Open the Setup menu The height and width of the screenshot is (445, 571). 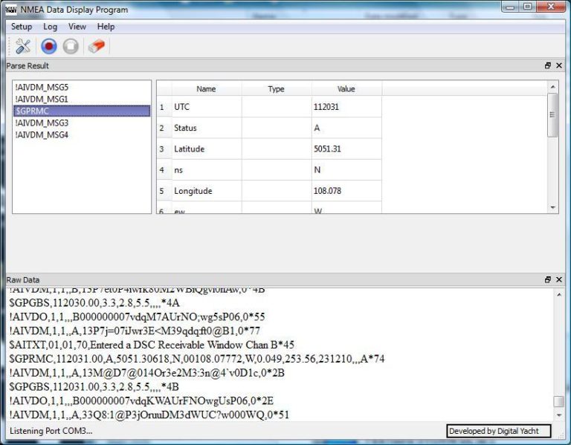[x=22, y=27]
